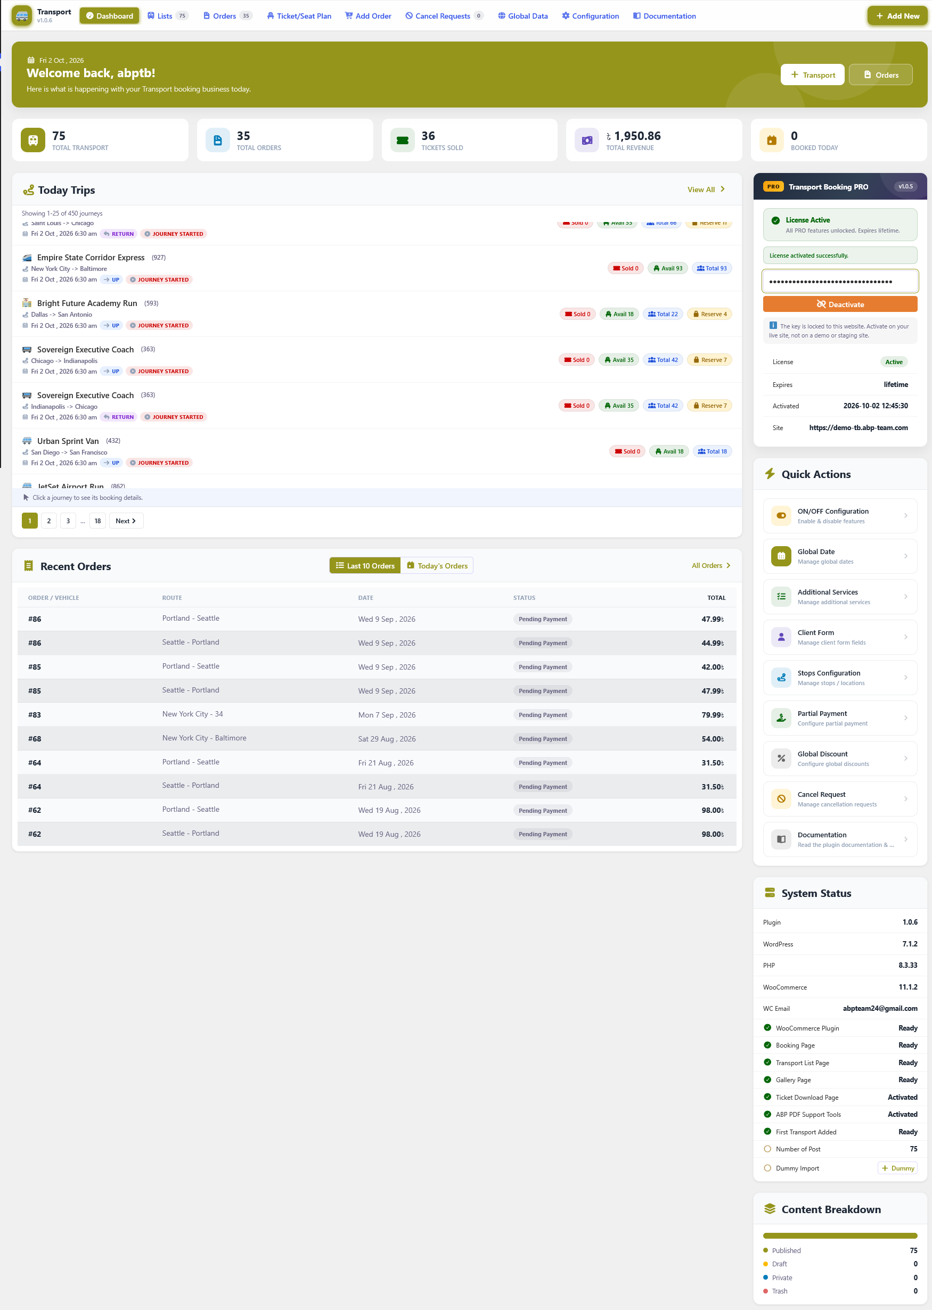The height and width of the screenshot is (1310, 932).
Task: Click the Transport List Page ready checkmark
Action: [767, 1062]
